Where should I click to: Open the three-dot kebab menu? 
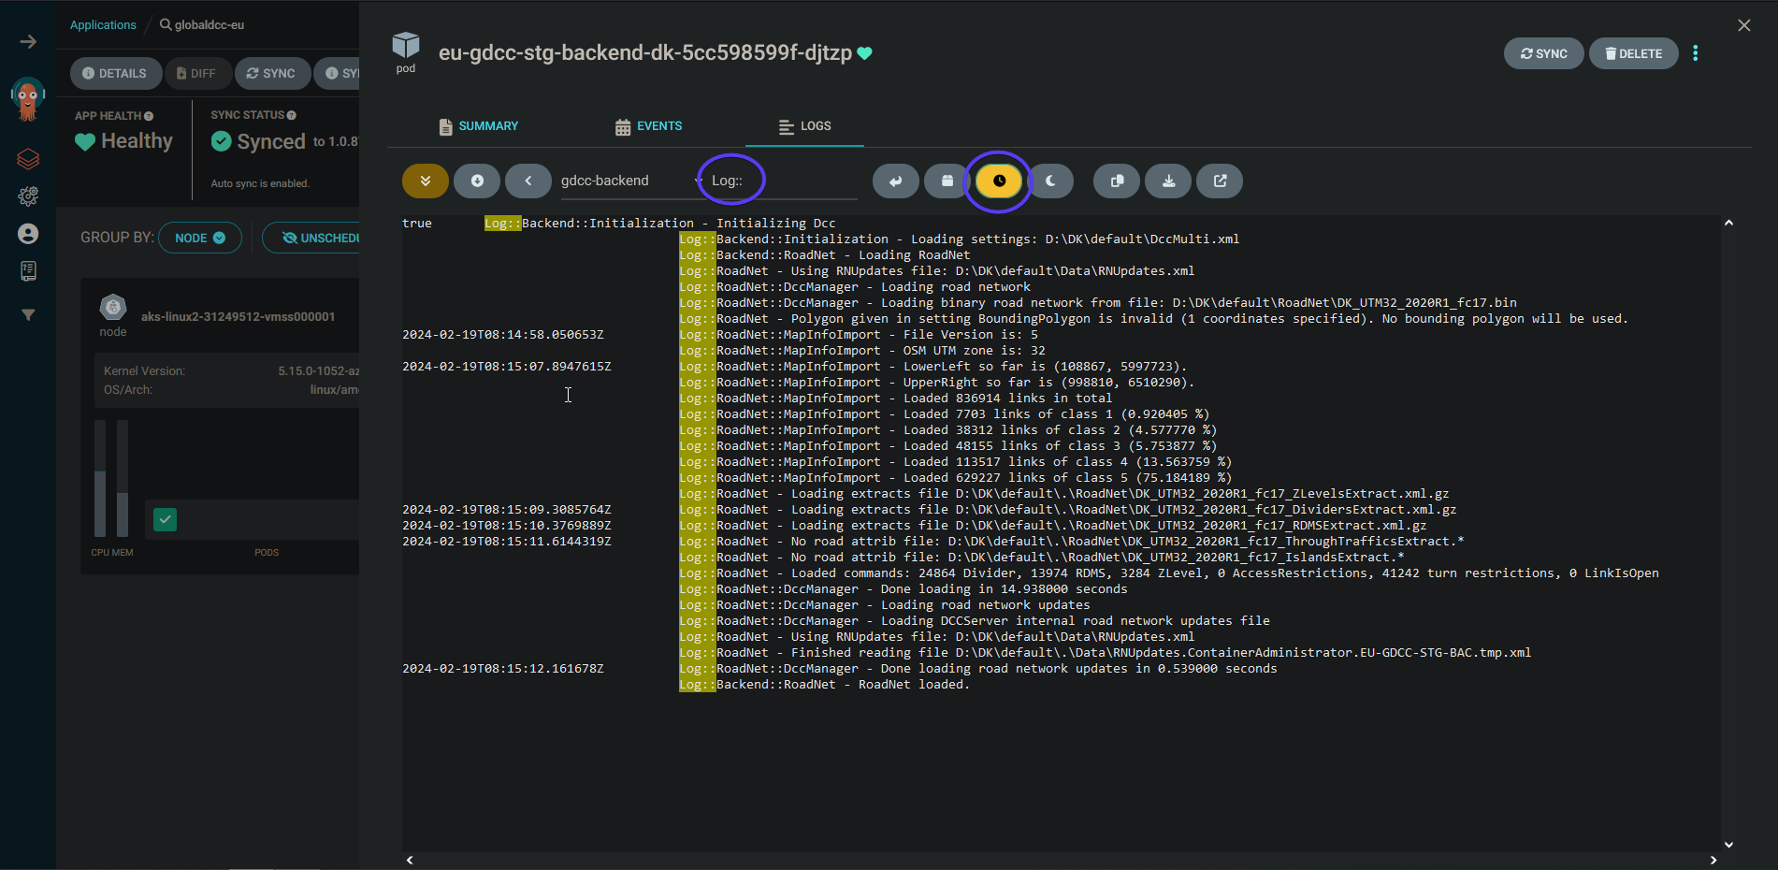(1695, 53)
